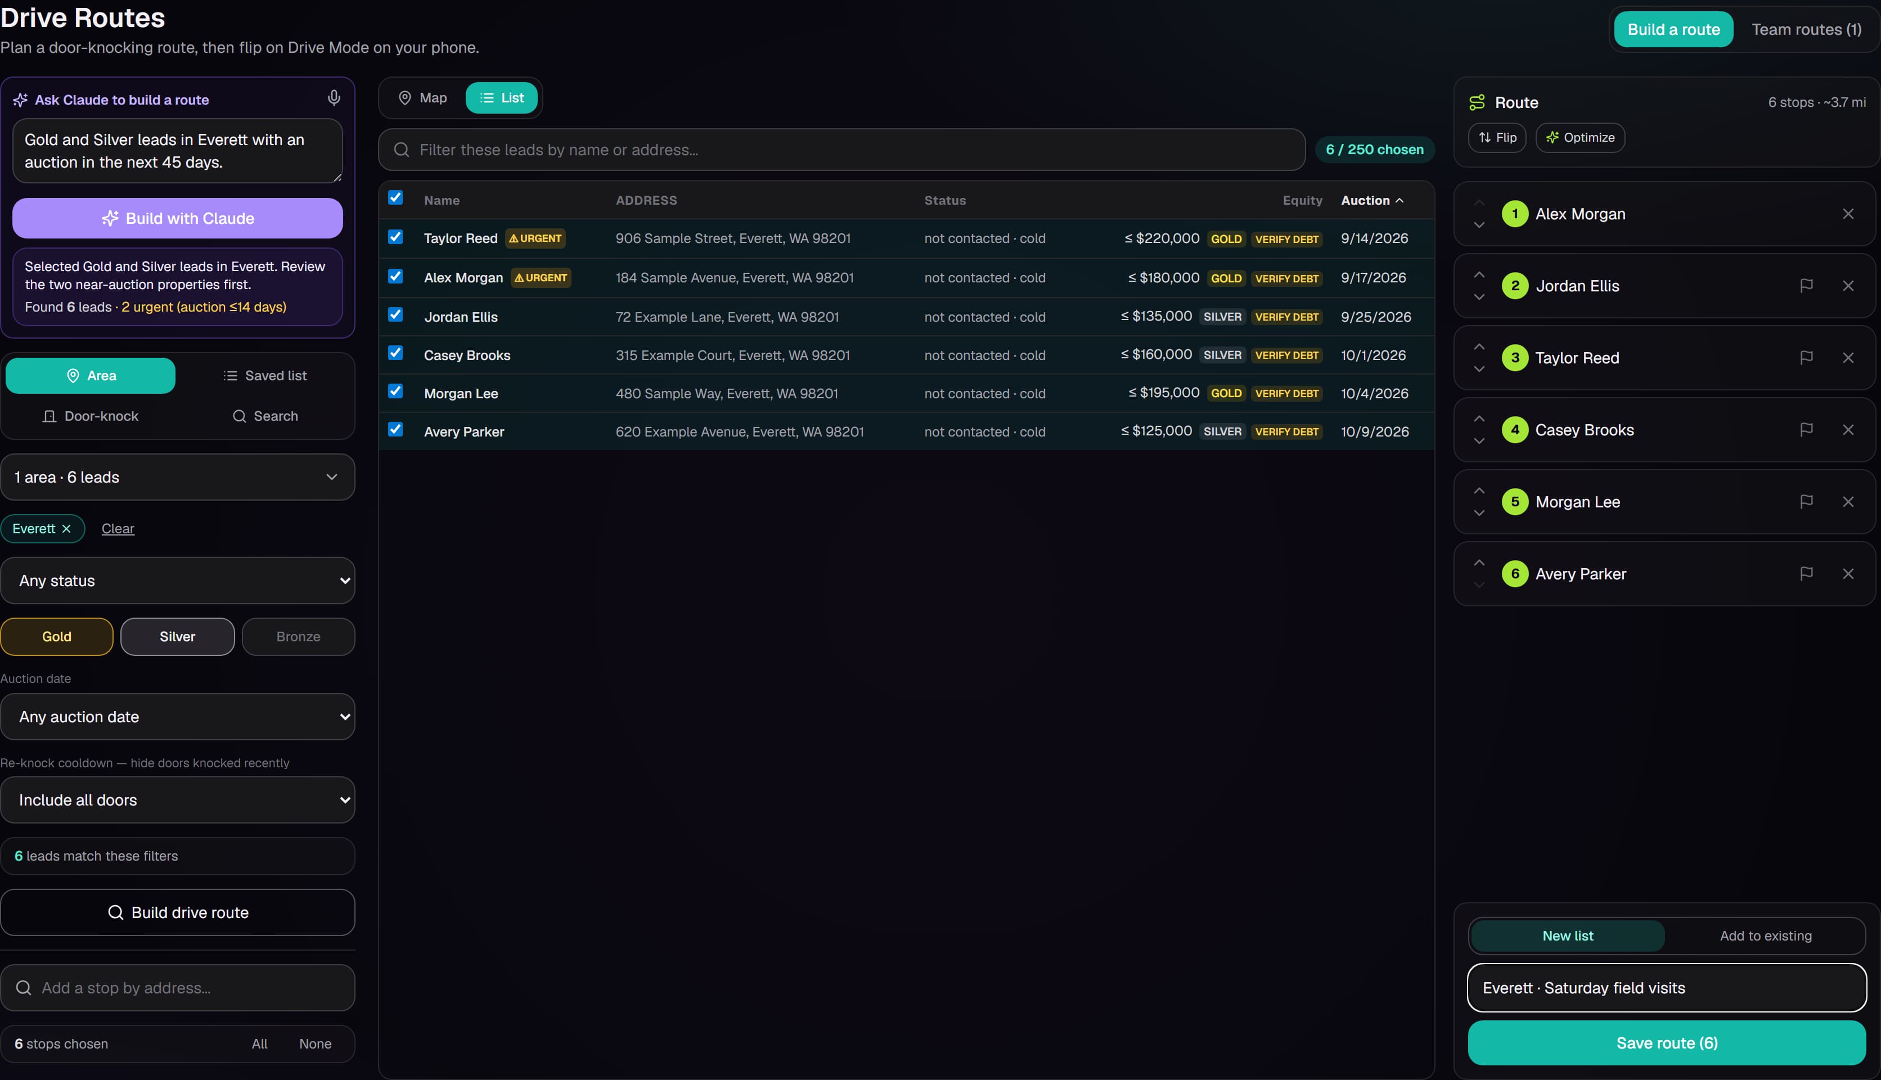1881x1080 pixels.
Task: Click the Optimize route button
Action: pyautogui.click(x=1580, y=138)
